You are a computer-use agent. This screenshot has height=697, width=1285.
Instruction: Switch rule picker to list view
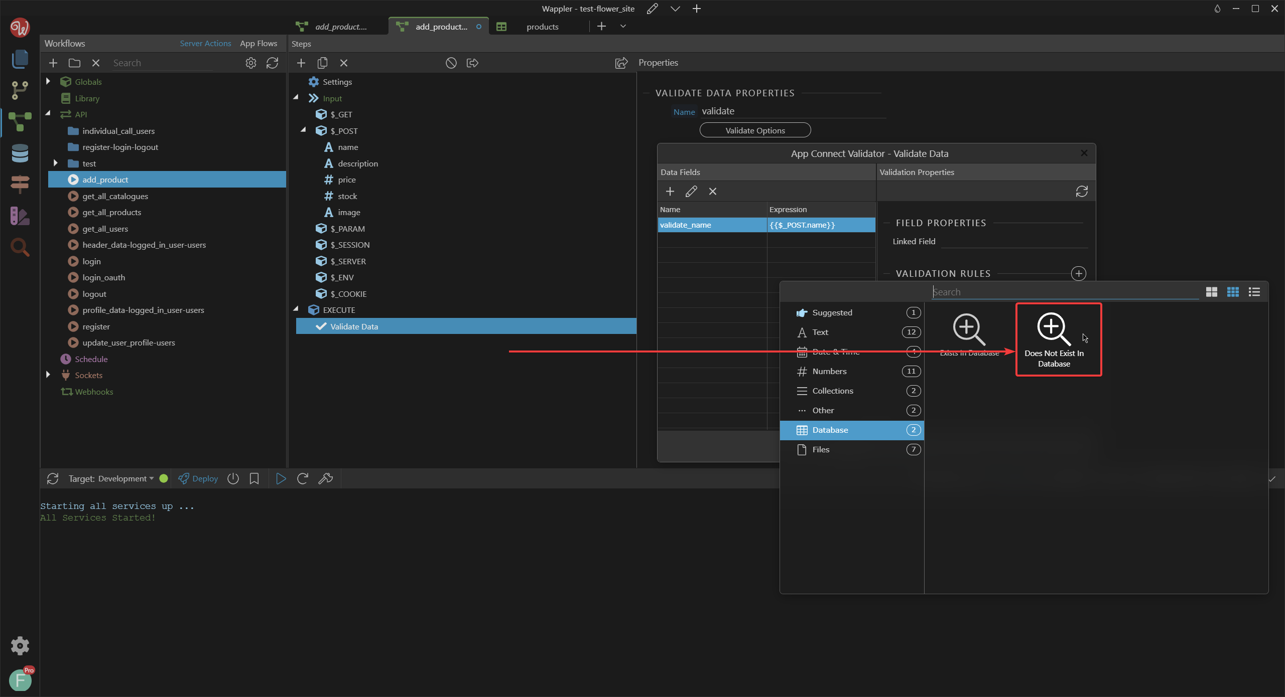click(1254, 292)
